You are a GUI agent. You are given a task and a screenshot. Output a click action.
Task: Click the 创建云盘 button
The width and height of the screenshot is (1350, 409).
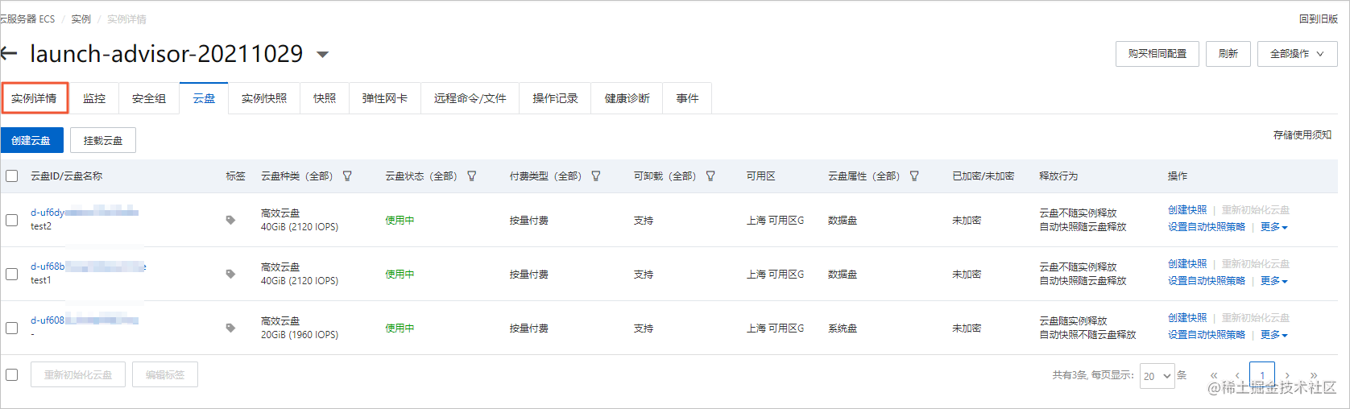(31, 140)
